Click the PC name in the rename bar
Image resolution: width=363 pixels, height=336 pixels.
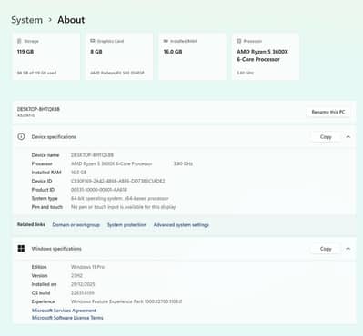click(38, 109)
